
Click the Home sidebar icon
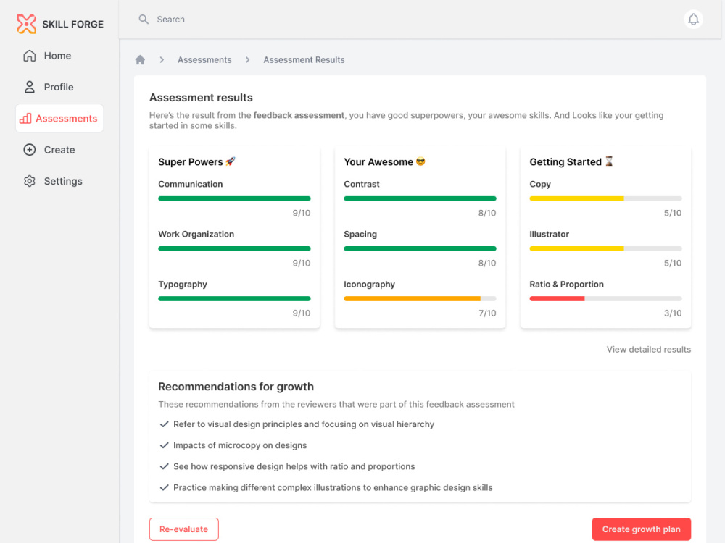(x=30, y=56)
